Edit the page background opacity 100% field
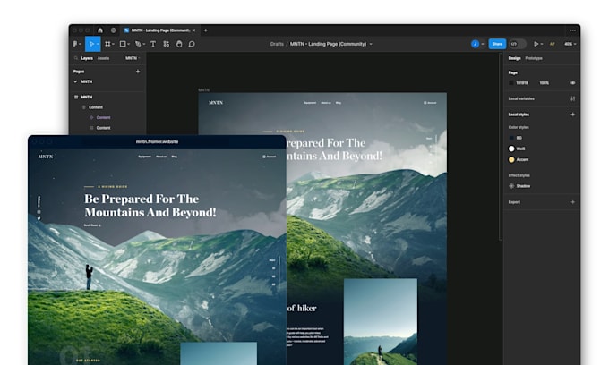 pyautogui.click(x=545, y=83)
